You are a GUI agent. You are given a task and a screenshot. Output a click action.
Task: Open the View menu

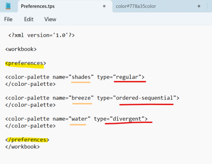[50, 19]
